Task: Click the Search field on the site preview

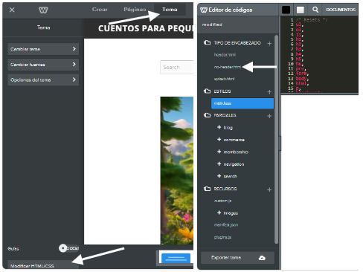Action: [176, 67]
